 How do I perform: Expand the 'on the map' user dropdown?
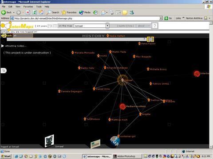point(107,26)
